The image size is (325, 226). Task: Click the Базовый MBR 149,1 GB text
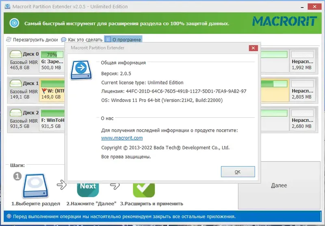(x=24, y=94)
